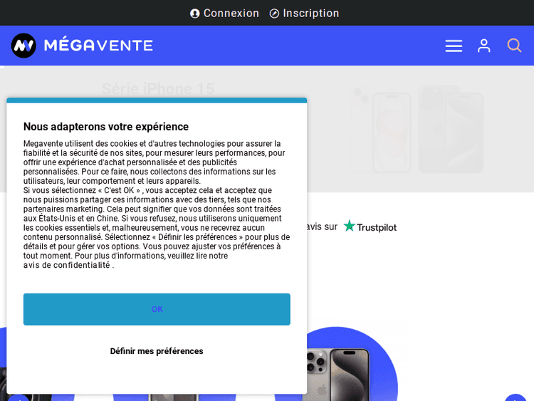Viewport: 534px width, 401px height.
Task: Click the Inscription pencil icon in top bar
Action: point(274,14)
